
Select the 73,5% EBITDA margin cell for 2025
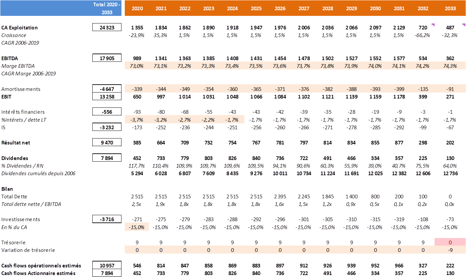pyautogui.click(x=256, y=66)
